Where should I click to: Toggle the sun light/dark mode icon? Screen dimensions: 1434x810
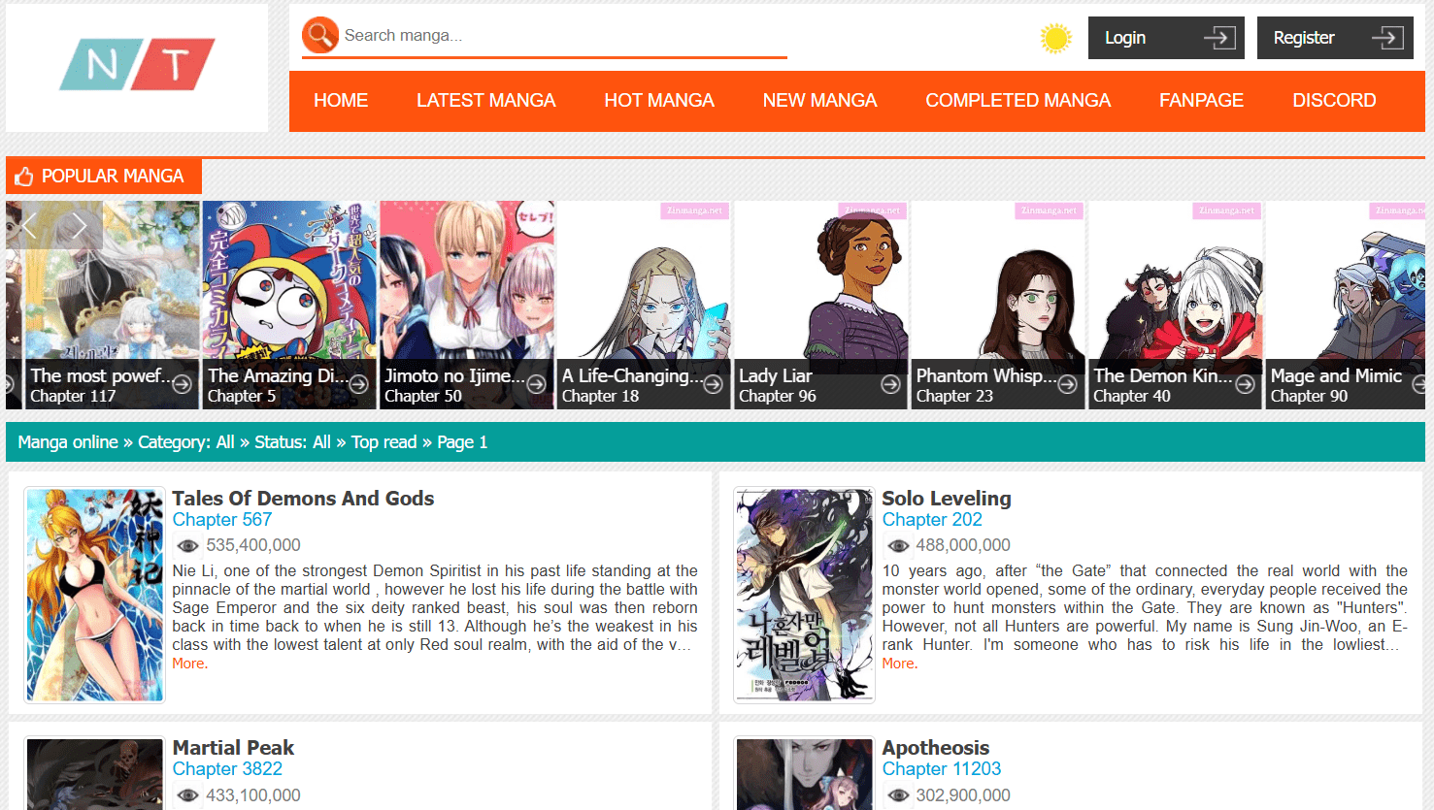pos(1055,38)
